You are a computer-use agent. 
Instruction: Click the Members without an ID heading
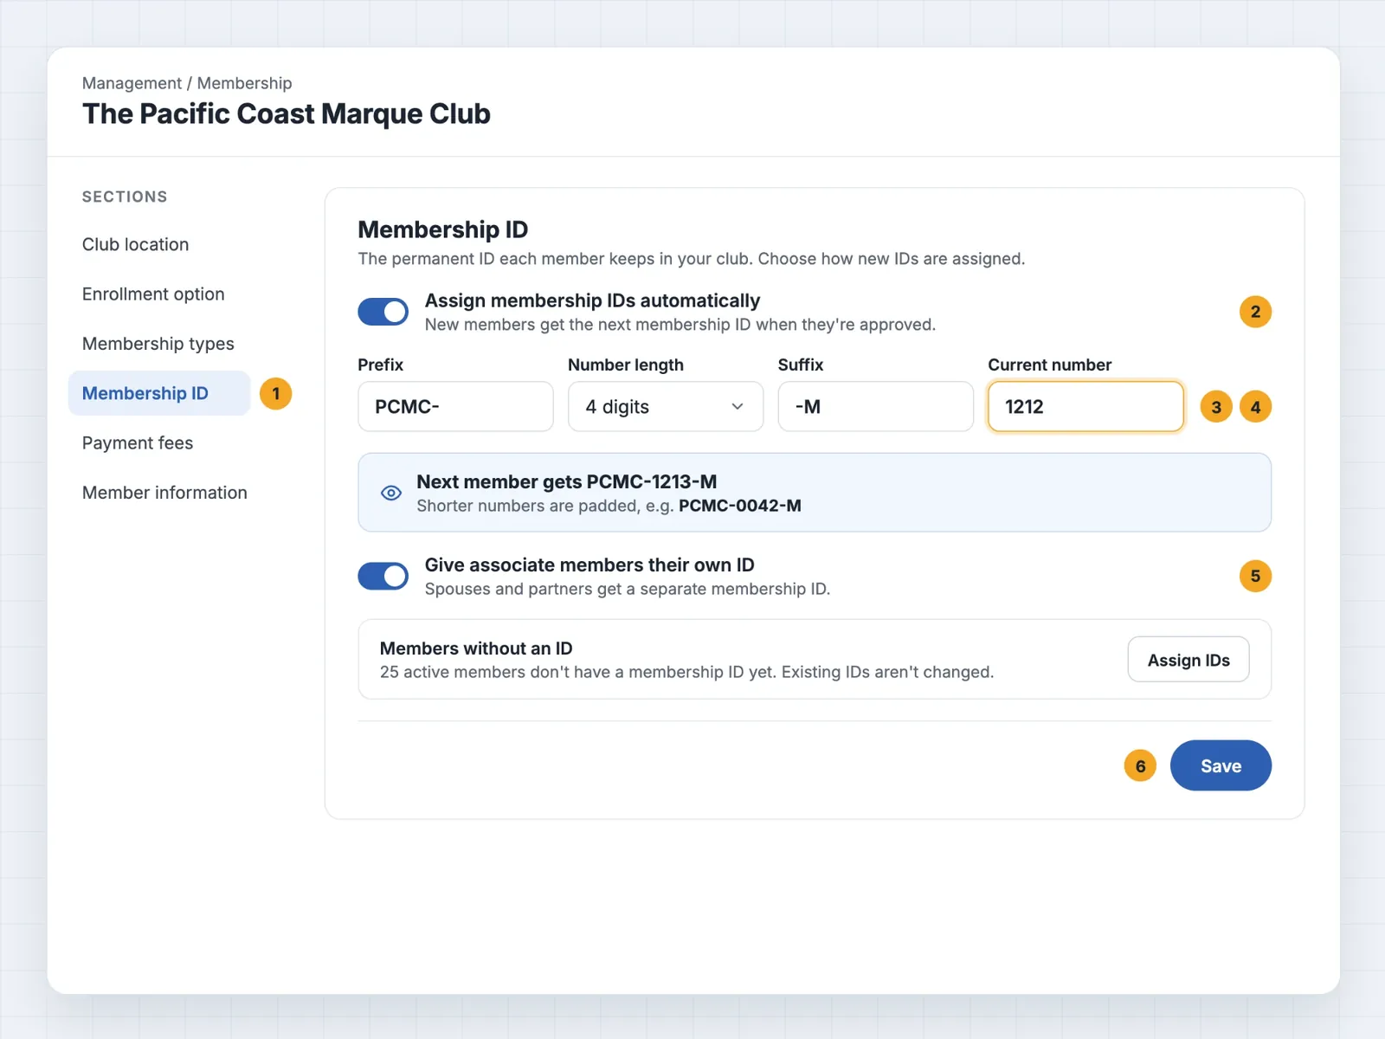(x=476, y=649)
